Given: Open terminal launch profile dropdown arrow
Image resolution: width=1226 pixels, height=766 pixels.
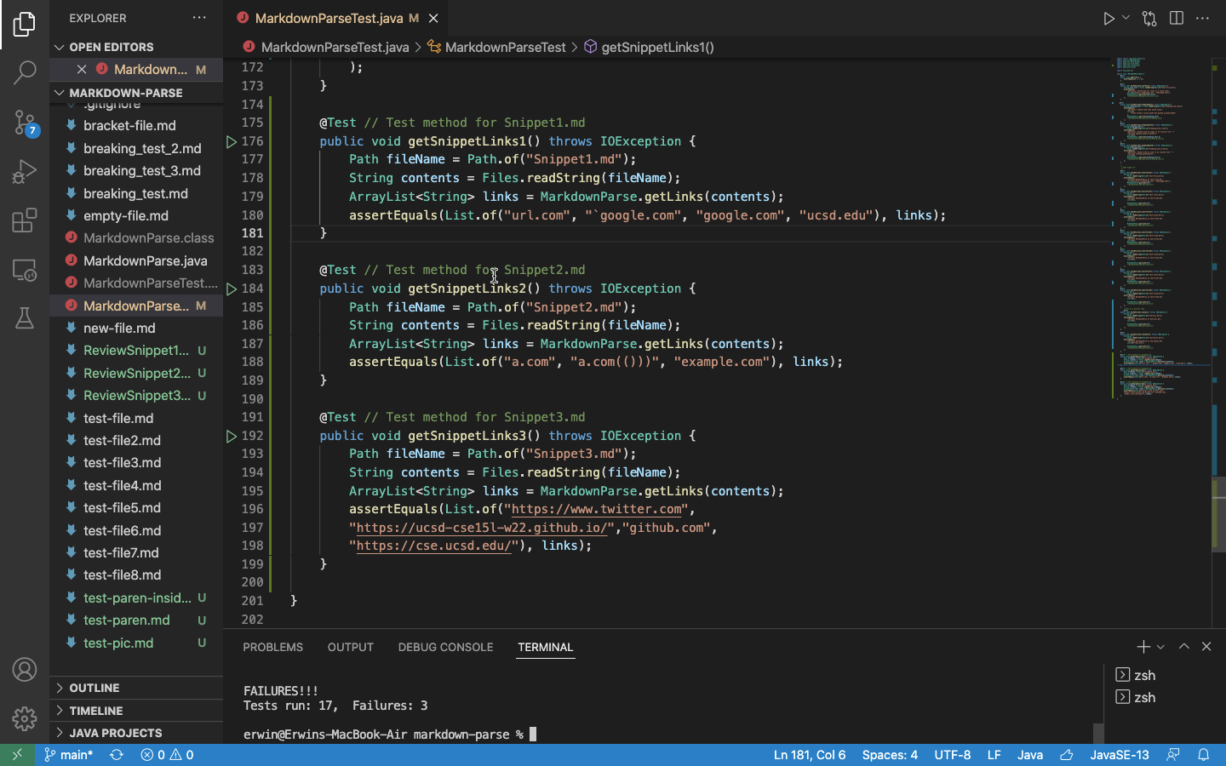Looking at the screenshot, I should pos(1160,647).
